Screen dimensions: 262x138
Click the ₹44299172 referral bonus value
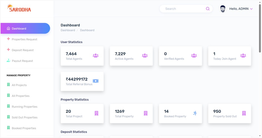pos(77,79)
